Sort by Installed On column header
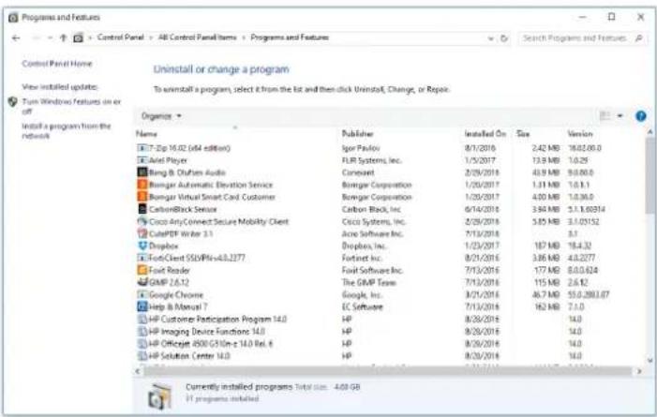Screen dimensions: 657x417 click(485, 134)
